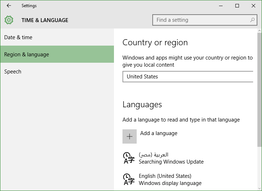This screenshot has width=262, height=191.
Task: Maximize the Settings window
Action: click(x=237, y=6)
